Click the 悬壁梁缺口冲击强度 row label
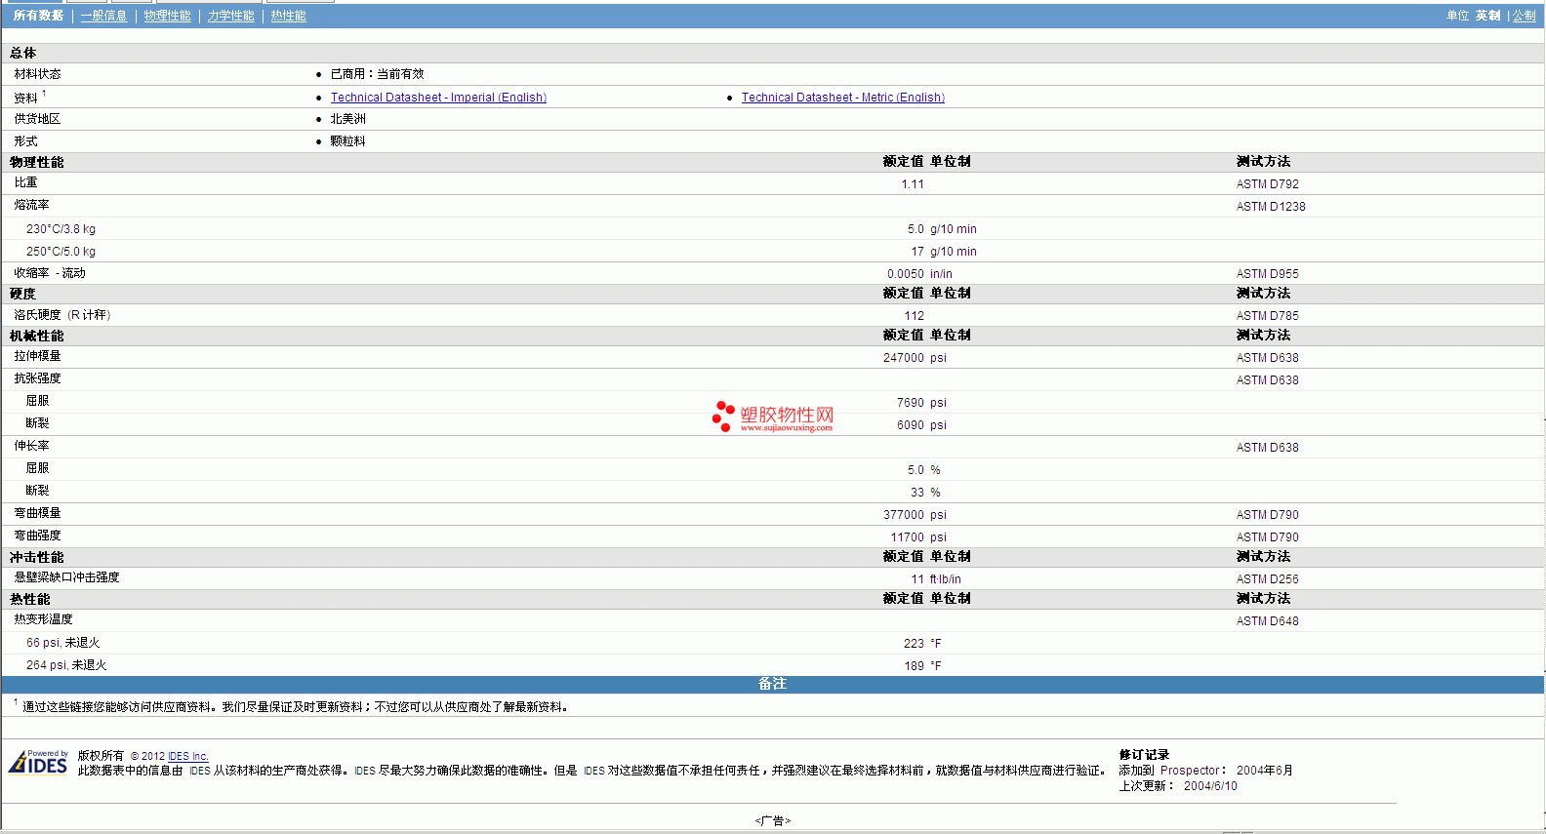Image resolution: width=1546 pixels, height=834 pixels. (66, 577)
